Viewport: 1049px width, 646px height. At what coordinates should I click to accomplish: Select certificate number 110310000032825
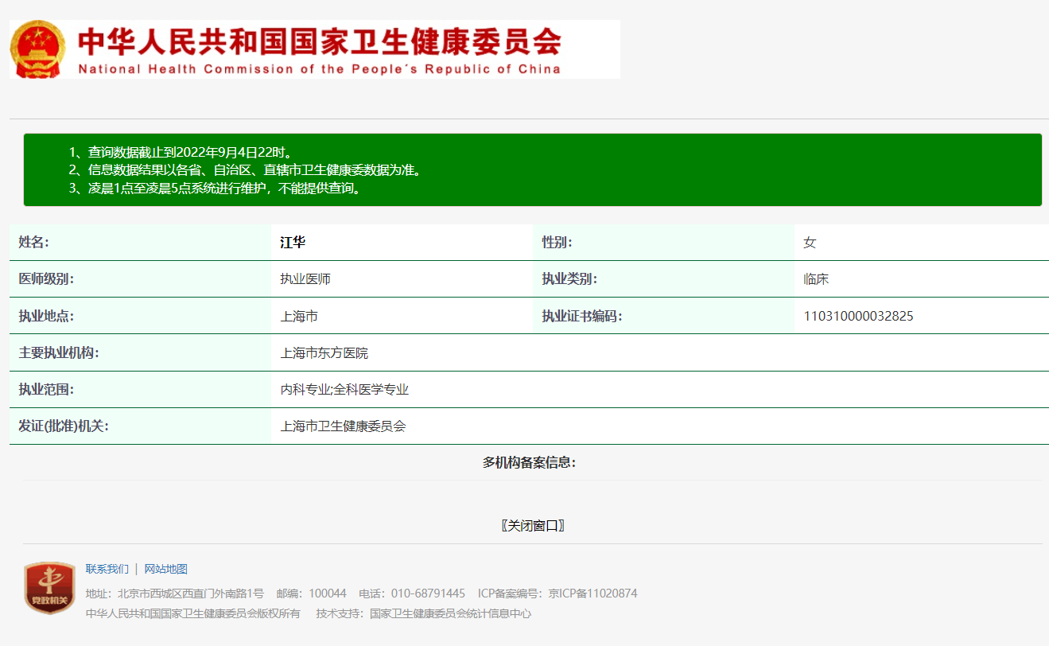[858, 316]
